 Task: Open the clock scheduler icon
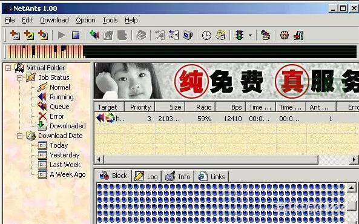[206, 36]
